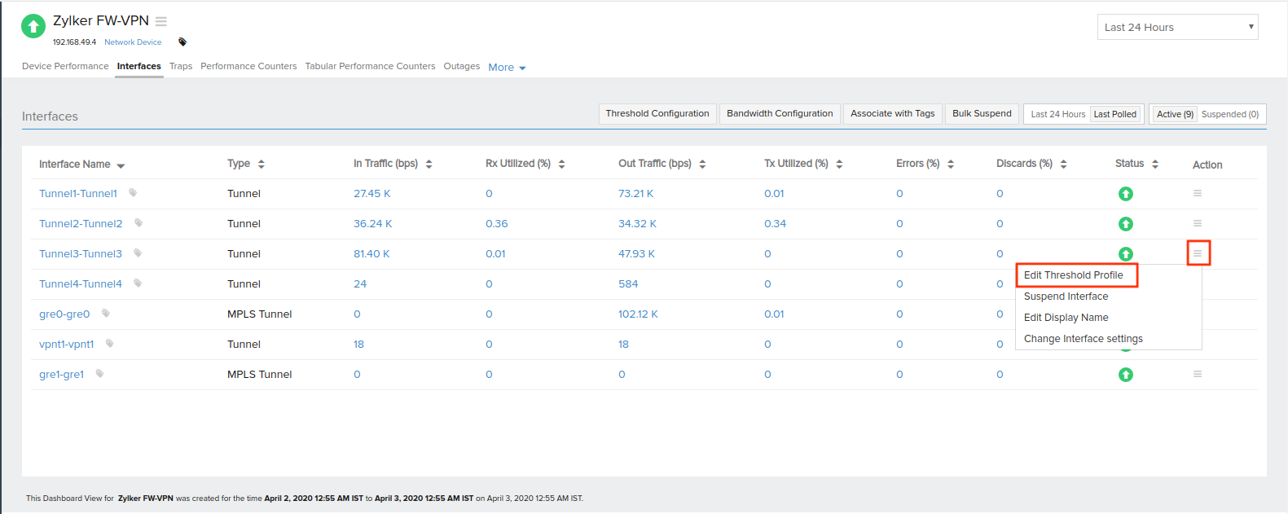Switch view to Last Polled
1288x514 pixels.
click(1114, 114)
